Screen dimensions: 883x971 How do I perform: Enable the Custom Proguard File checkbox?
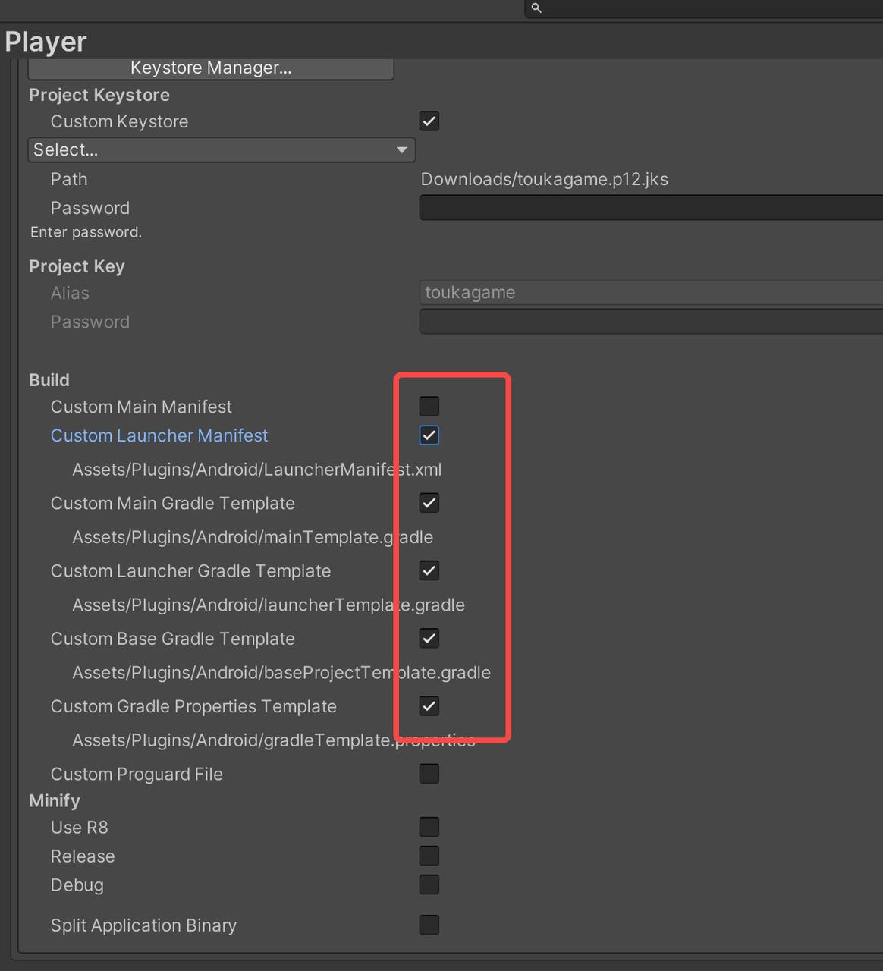tap(429, 774)
